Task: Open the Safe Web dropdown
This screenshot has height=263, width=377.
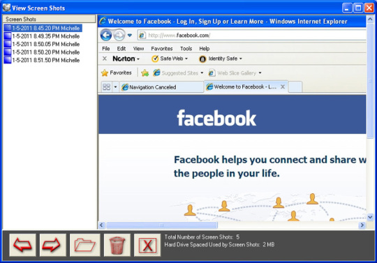Action: (170, 59)
